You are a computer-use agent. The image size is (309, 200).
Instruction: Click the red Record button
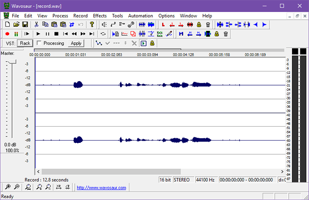pyautogui.click(x=7, y=34)
